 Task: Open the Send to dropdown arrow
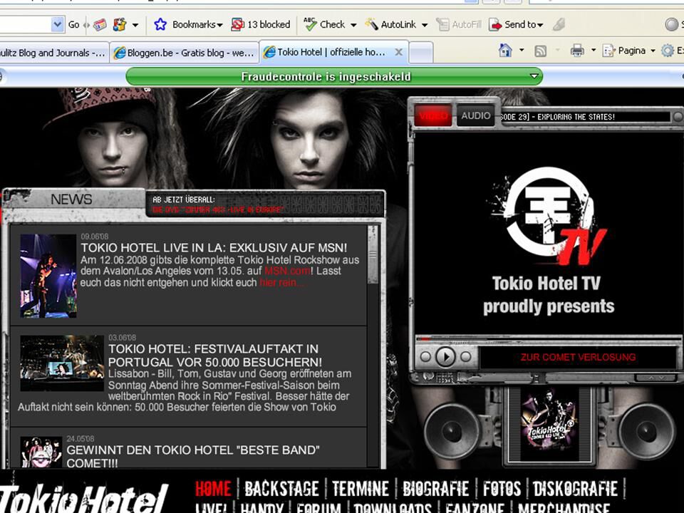pyautogui.click(x=540, y=26)
